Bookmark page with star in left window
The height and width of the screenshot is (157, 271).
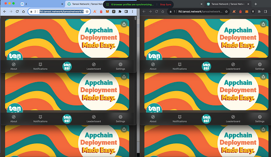click(87, 12)
